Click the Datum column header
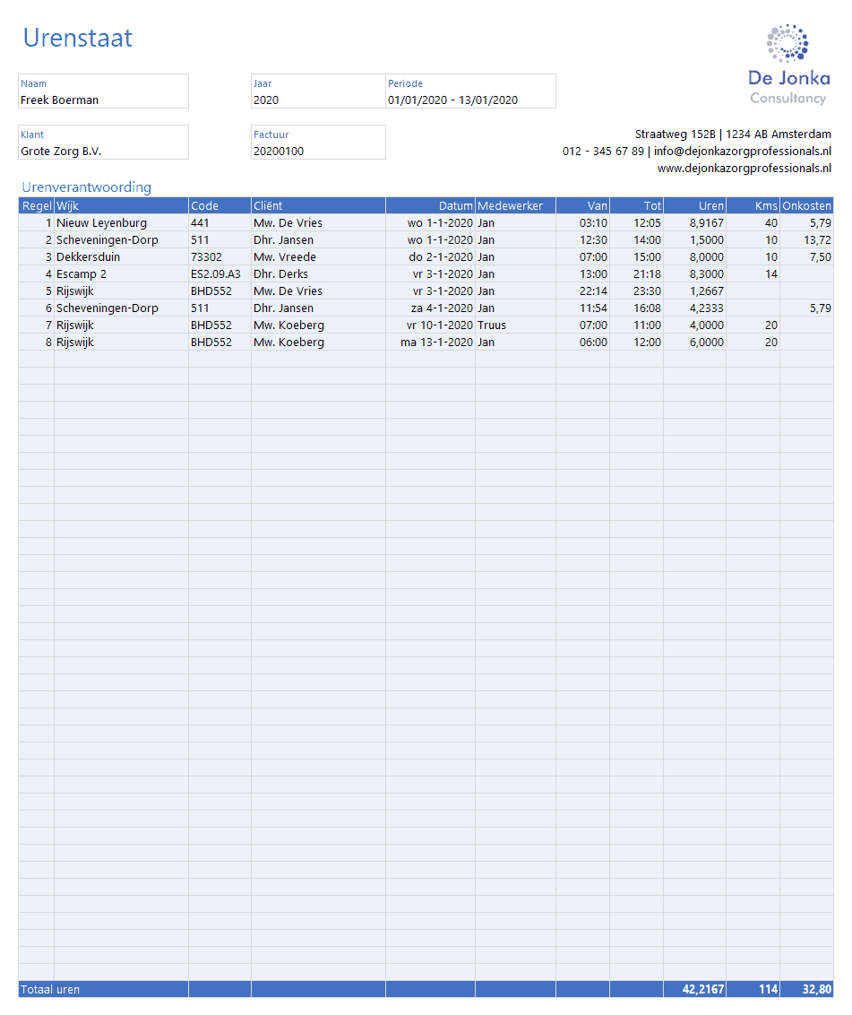Screen dimensions: 852x1015 430,206
